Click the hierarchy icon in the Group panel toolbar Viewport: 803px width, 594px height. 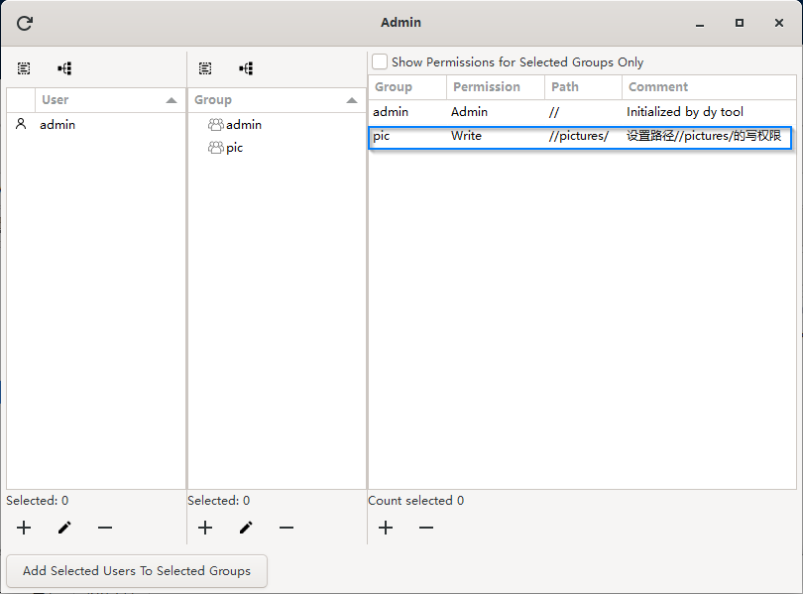[x=246, y=68]
